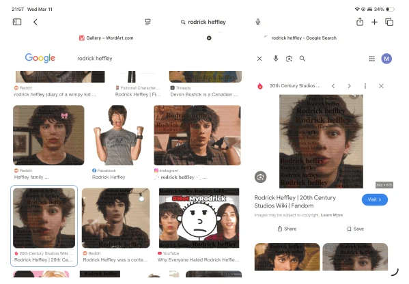
Task: Close the image preview panel
Action: pos(381,86)
